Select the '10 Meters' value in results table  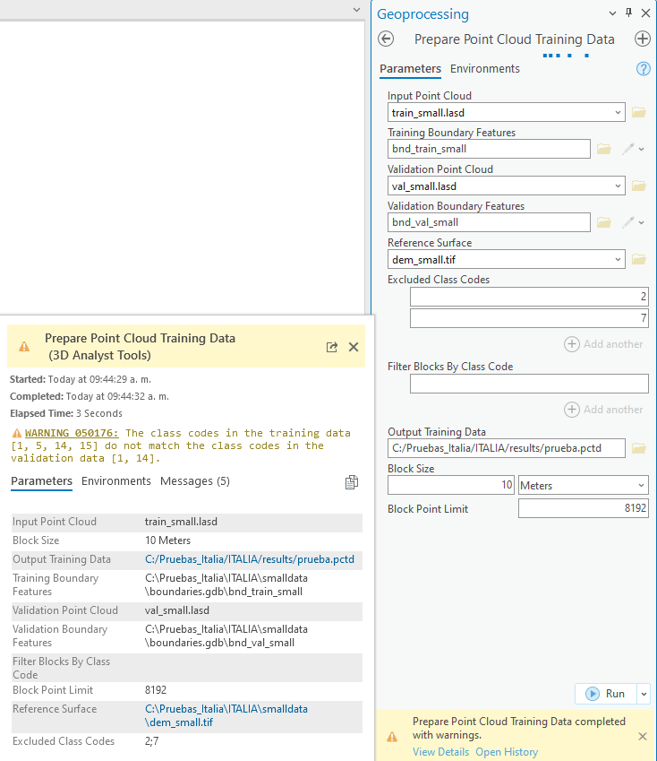[x=167, y=540]
